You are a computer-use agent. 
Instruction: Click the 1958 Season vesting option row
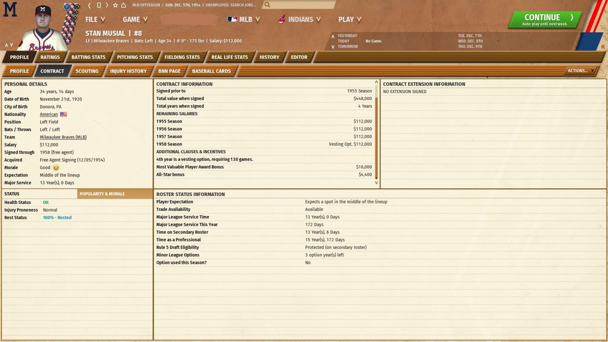[264, 144]
